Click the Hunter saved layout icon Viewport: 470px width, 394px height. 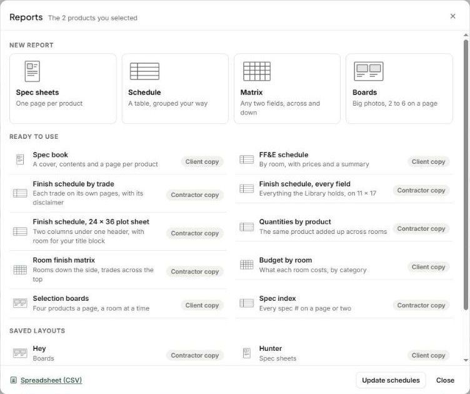click(246, 353)
